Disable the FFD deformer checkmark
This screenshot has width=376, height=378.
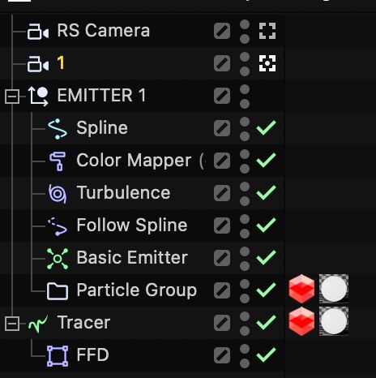tap(266, 354)
